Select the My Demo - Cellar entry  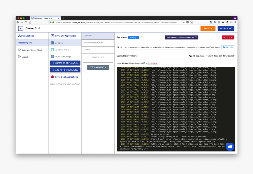point(65,50)
